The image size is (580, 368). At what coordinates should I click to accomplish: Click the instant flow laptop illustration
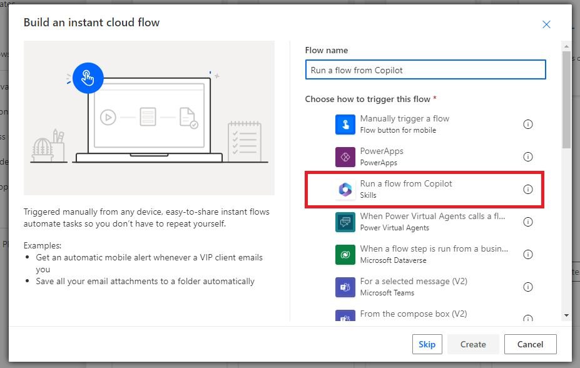coord(149,118)
